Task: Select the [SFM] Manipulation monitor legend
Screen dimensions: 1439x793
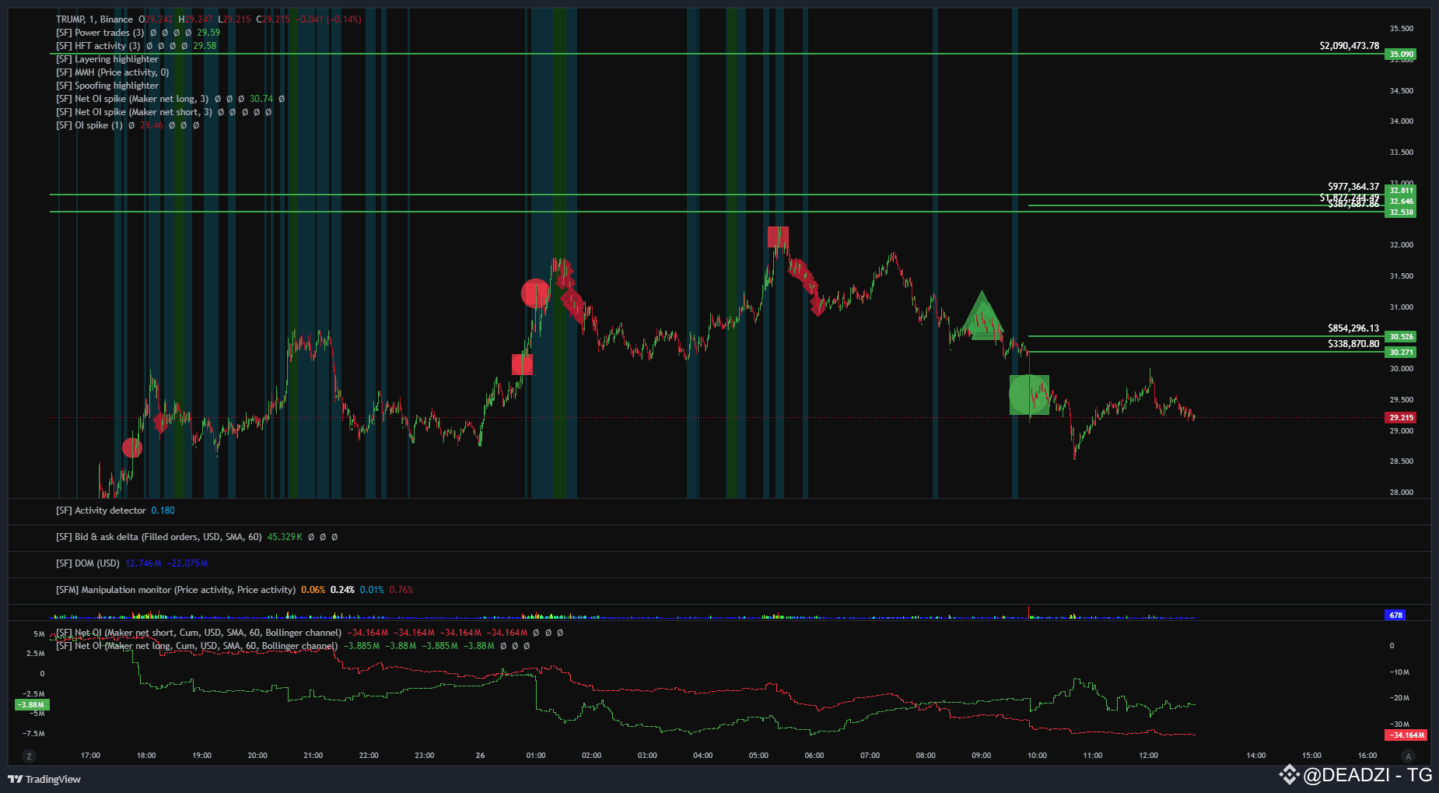Action: click(176, 590)
